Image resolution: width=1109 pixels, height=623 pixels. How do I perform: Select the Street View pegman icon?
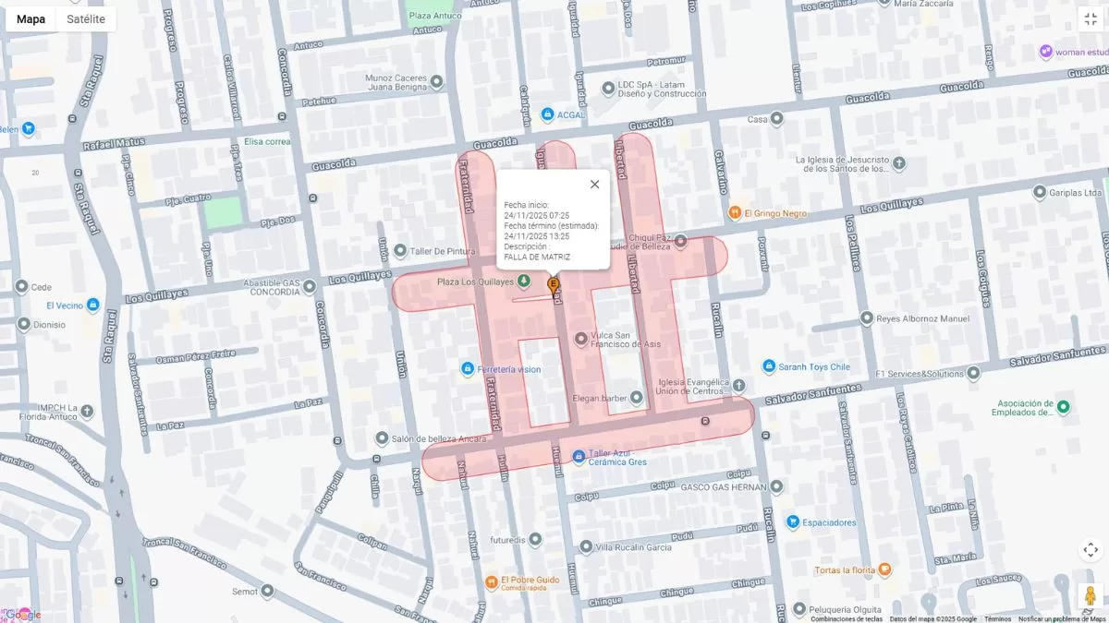pyautogui.click(x=1091, y=595)
